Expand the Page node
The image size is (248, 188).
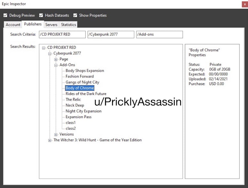tap(56, 59)
